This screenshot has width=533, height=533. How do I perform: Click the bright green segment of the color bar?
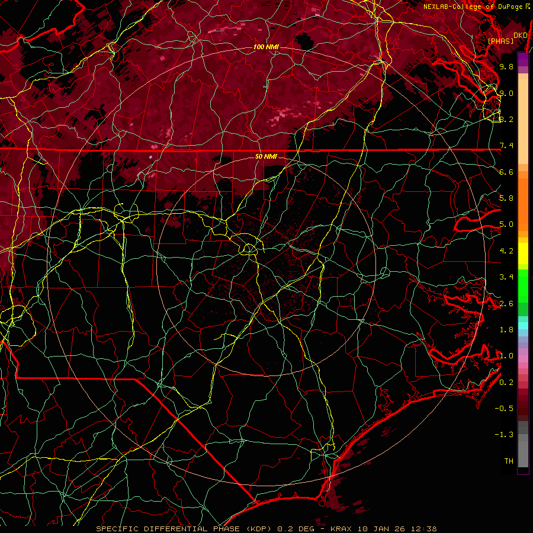tap(523, 285)
